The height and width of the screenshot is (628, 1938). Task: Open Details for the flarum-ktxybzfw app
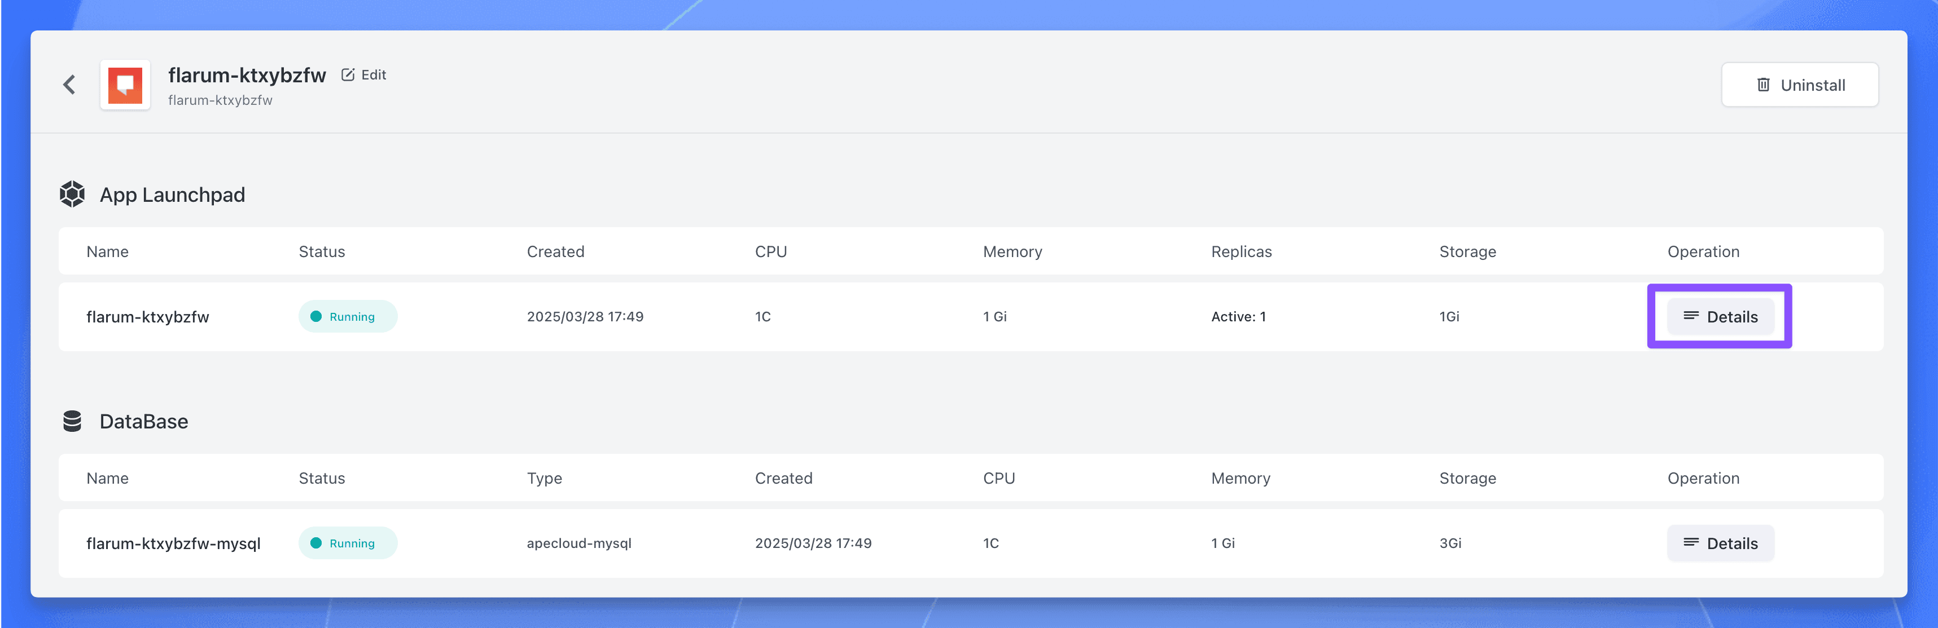point(1720,317)
